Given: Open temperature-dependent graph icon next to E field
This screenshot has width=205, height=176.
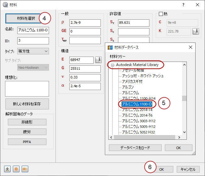Looking at the screenshot, I should 98,60.
